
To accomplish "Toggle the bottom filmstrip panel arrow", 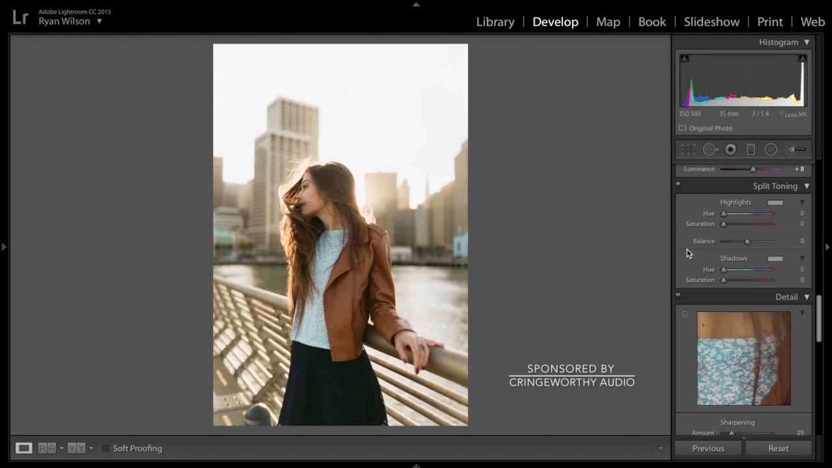I will 416,465.
